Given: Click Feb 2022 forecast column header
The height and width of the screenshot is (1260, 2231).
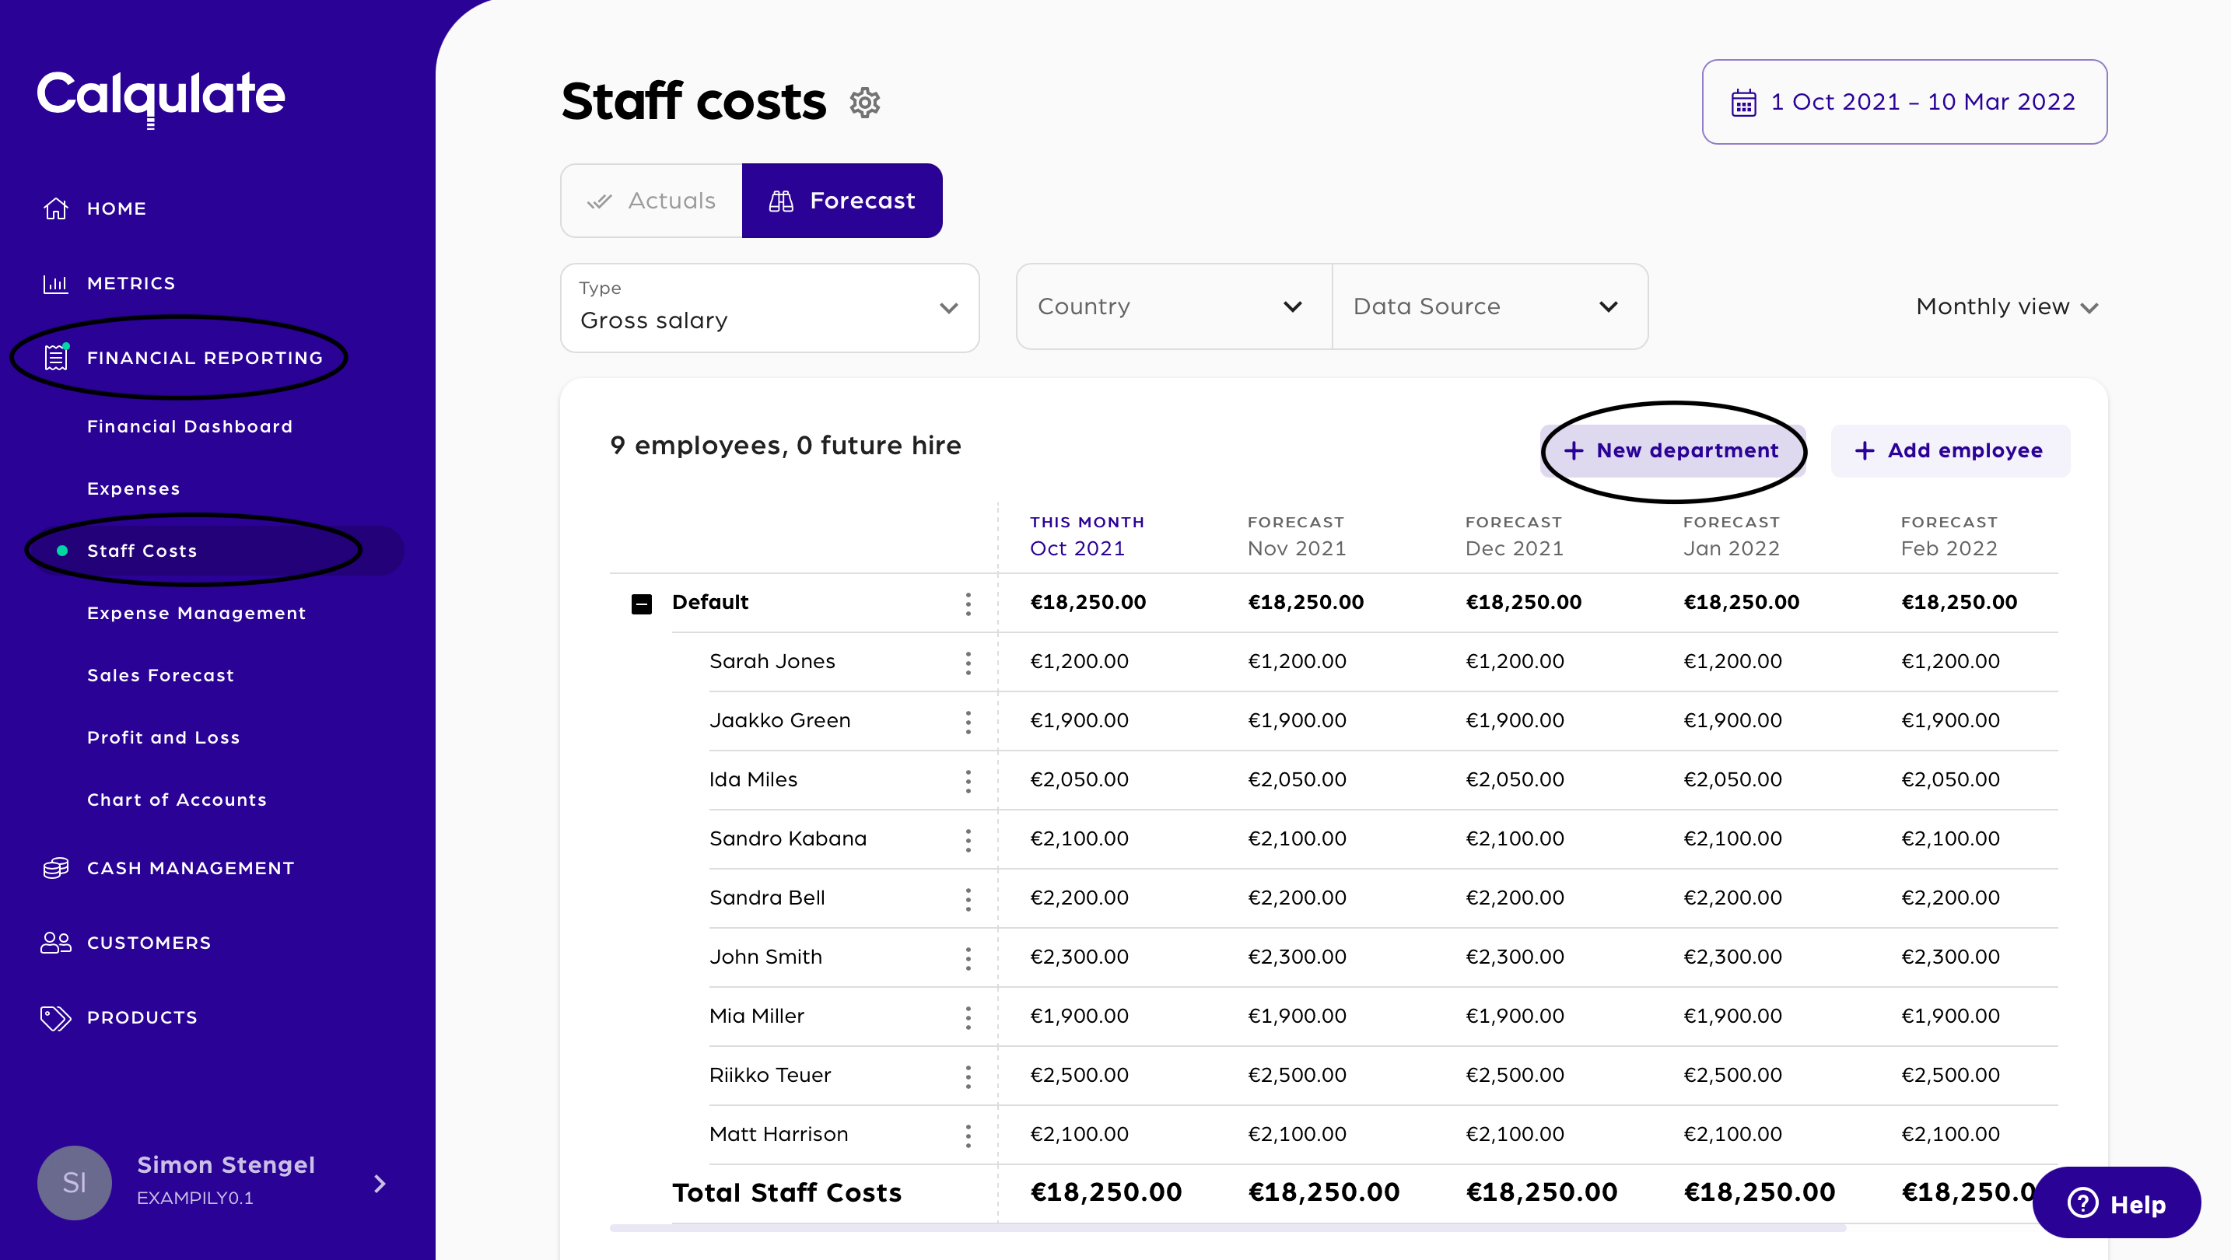Looking at the screenshot, I should pos(1949,548).
